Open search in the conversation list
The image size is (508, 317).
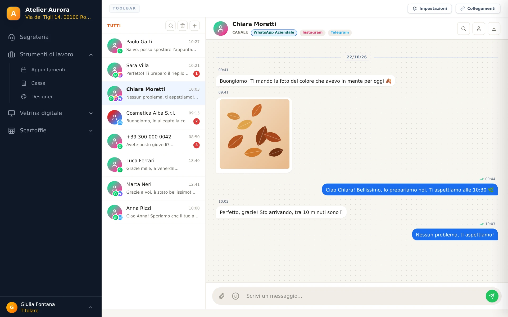click(x=171, y=26)
